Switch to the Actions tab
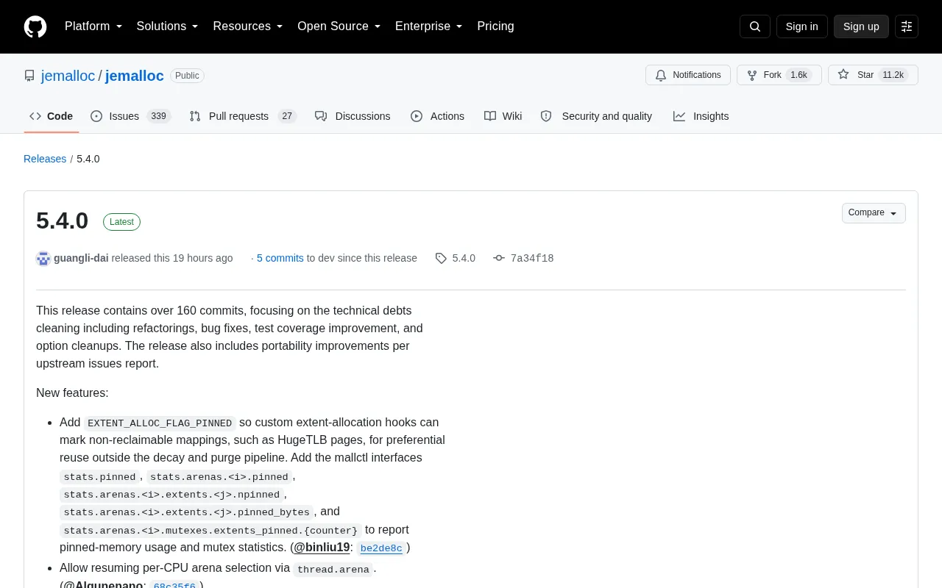This screenshot has height=588, width=942. pos(437,116)
